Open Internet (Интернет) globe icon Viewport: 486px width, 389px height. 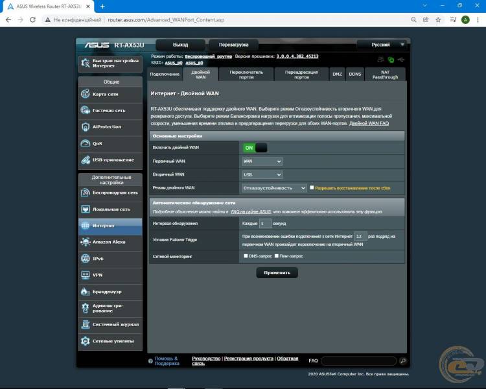[x=86, y=226]
